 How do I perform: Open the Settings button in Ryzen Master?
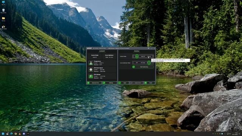click(x=110, y=83)
